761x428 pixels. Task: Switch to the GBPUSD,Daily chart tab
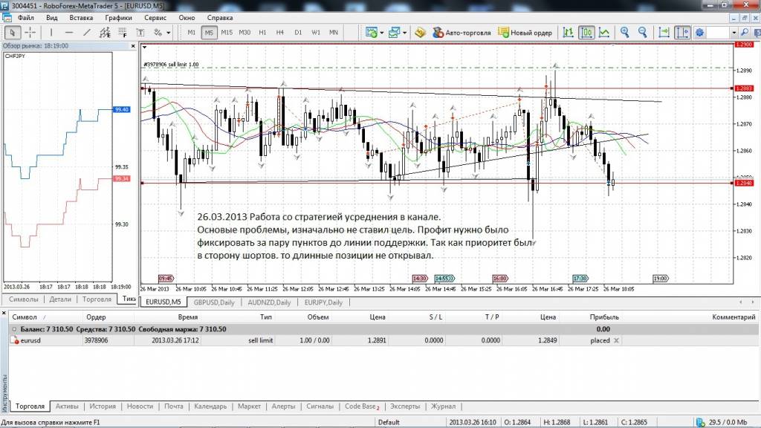pos(213,302)
